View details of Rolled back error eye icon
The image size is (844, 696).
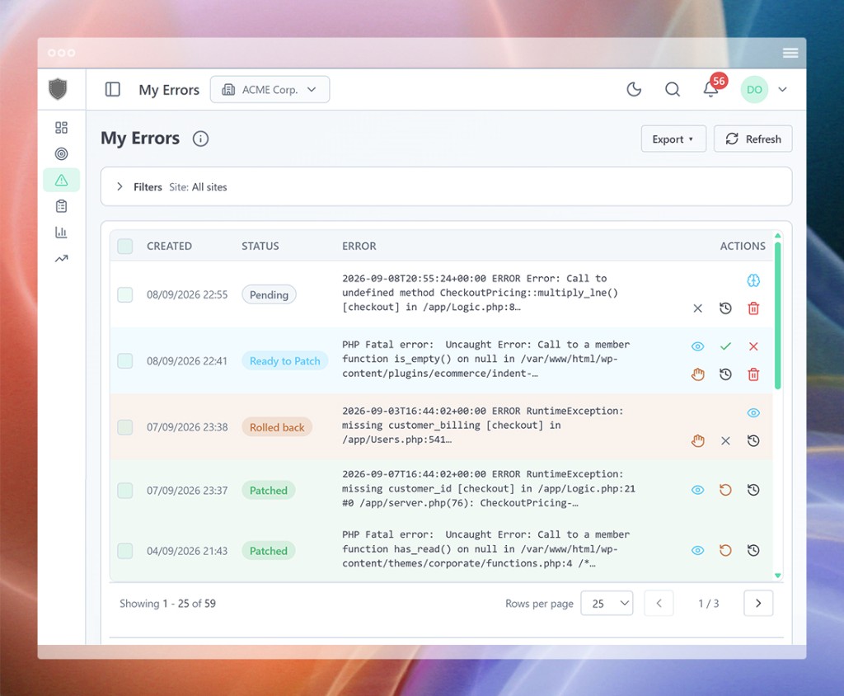click(x=753, y=412)
